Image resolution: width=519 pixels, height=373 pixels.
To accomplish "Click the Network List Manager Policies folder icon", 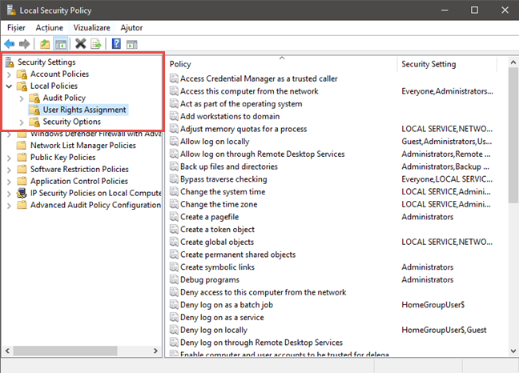I will point(22,146).
